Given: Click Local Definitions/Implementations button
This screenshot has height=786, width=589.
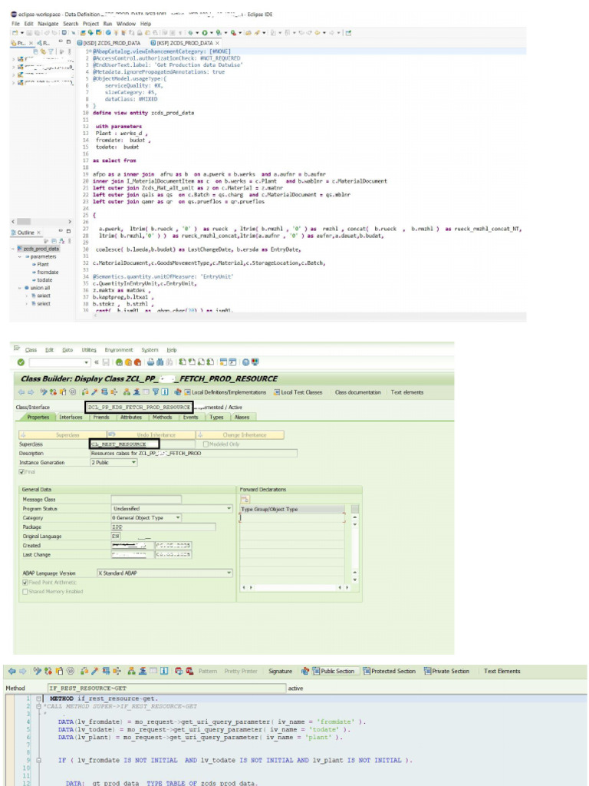Looking at the screenshot, I should point(225,392).
